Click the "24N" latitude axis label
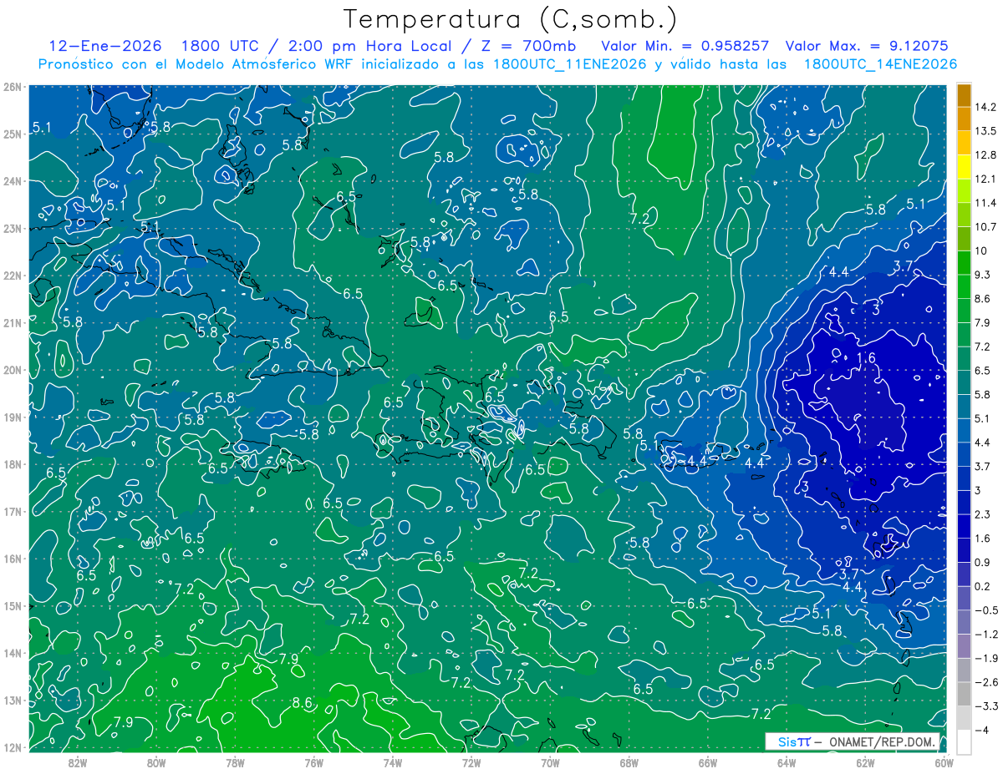The height and width of the screenshot is (774, 1003). 13,180
